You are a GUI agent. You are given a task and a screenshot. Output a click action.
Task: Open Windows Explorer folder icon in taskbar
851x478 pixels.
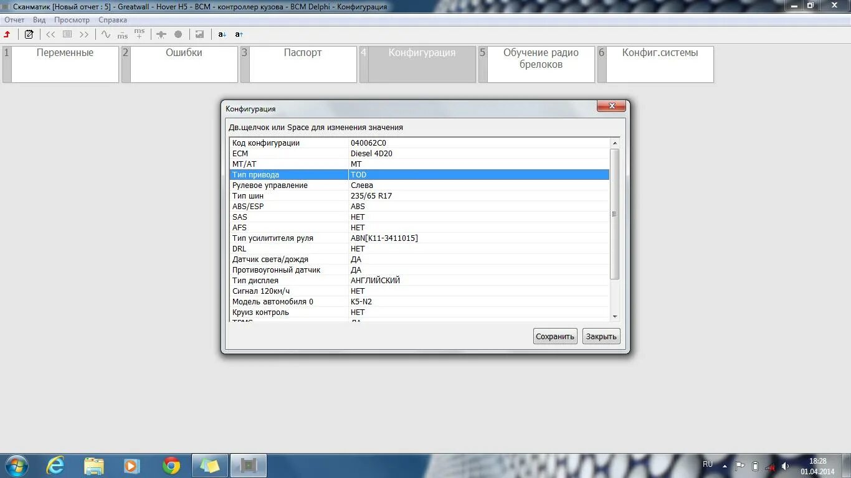(94, 466)
